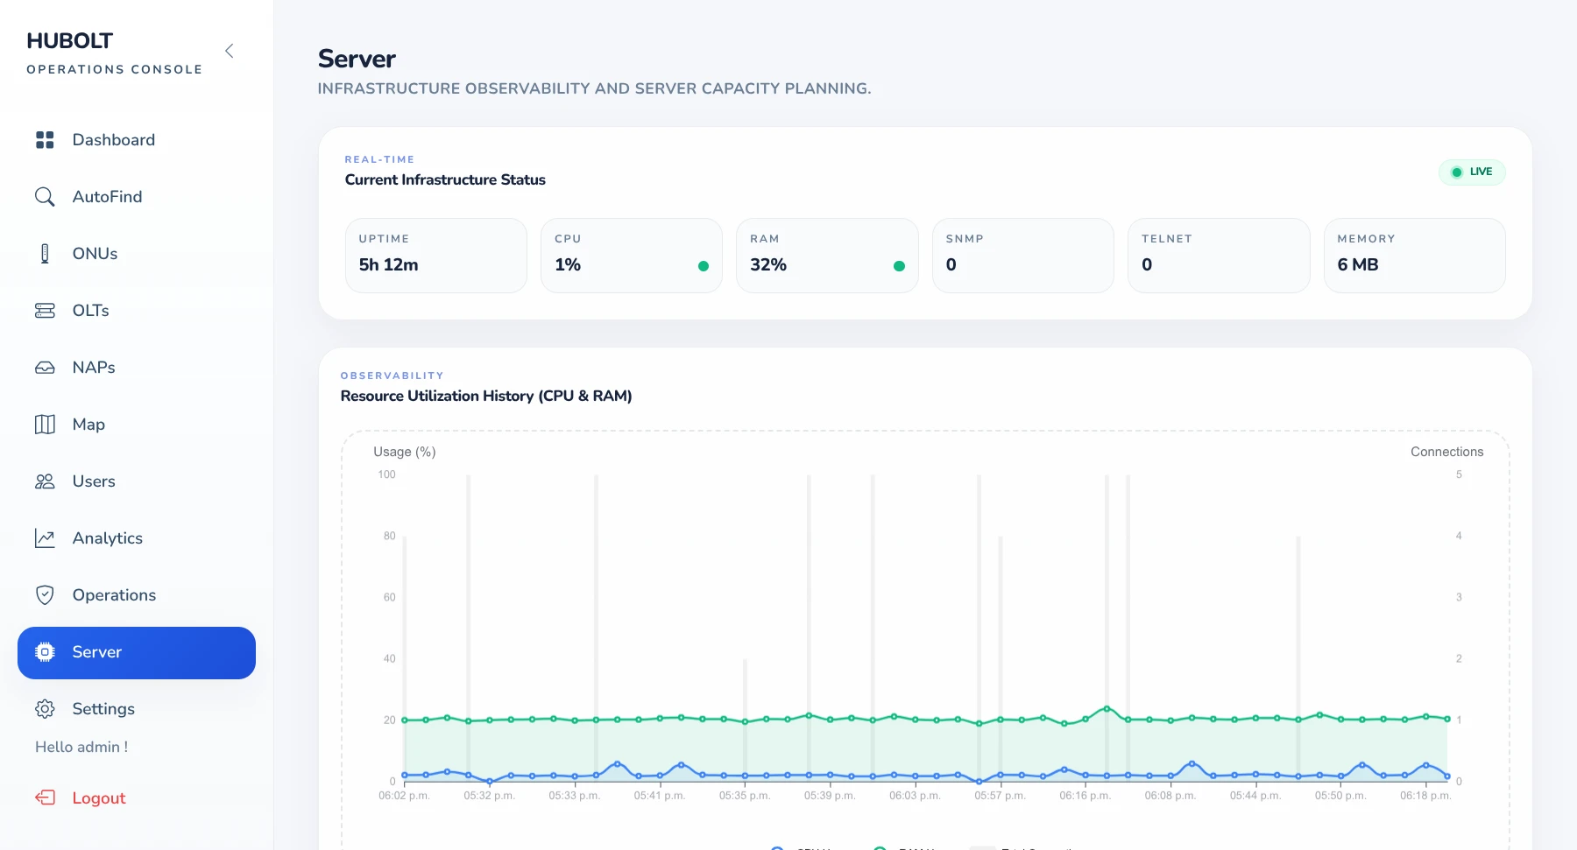This screenshot has height=850, width=1577.
Task: Collapse the sidebar with the chevron
Action: click(x=230, y=51)
